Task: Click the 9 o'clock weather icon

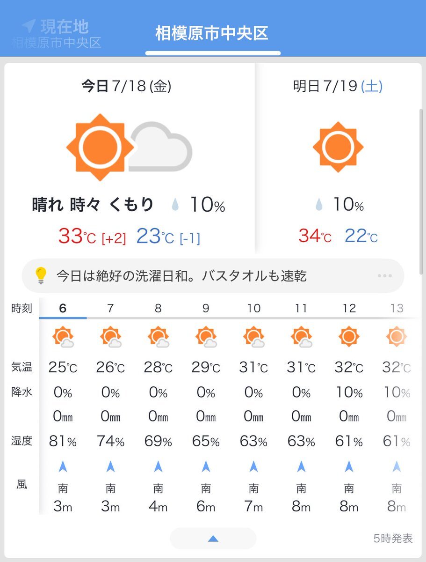Action: [x=206, y=337]
